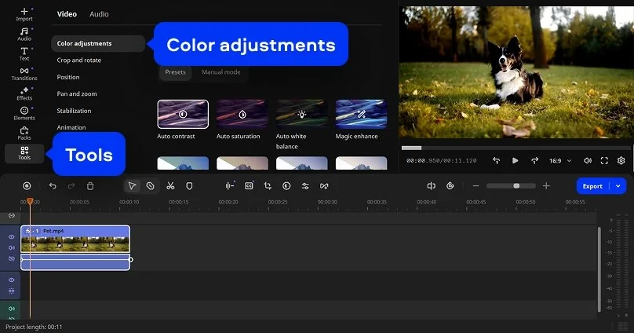This screenshot has width=634, height=333.
Task: Open the Effects panel
Action: tap(24, 93)
